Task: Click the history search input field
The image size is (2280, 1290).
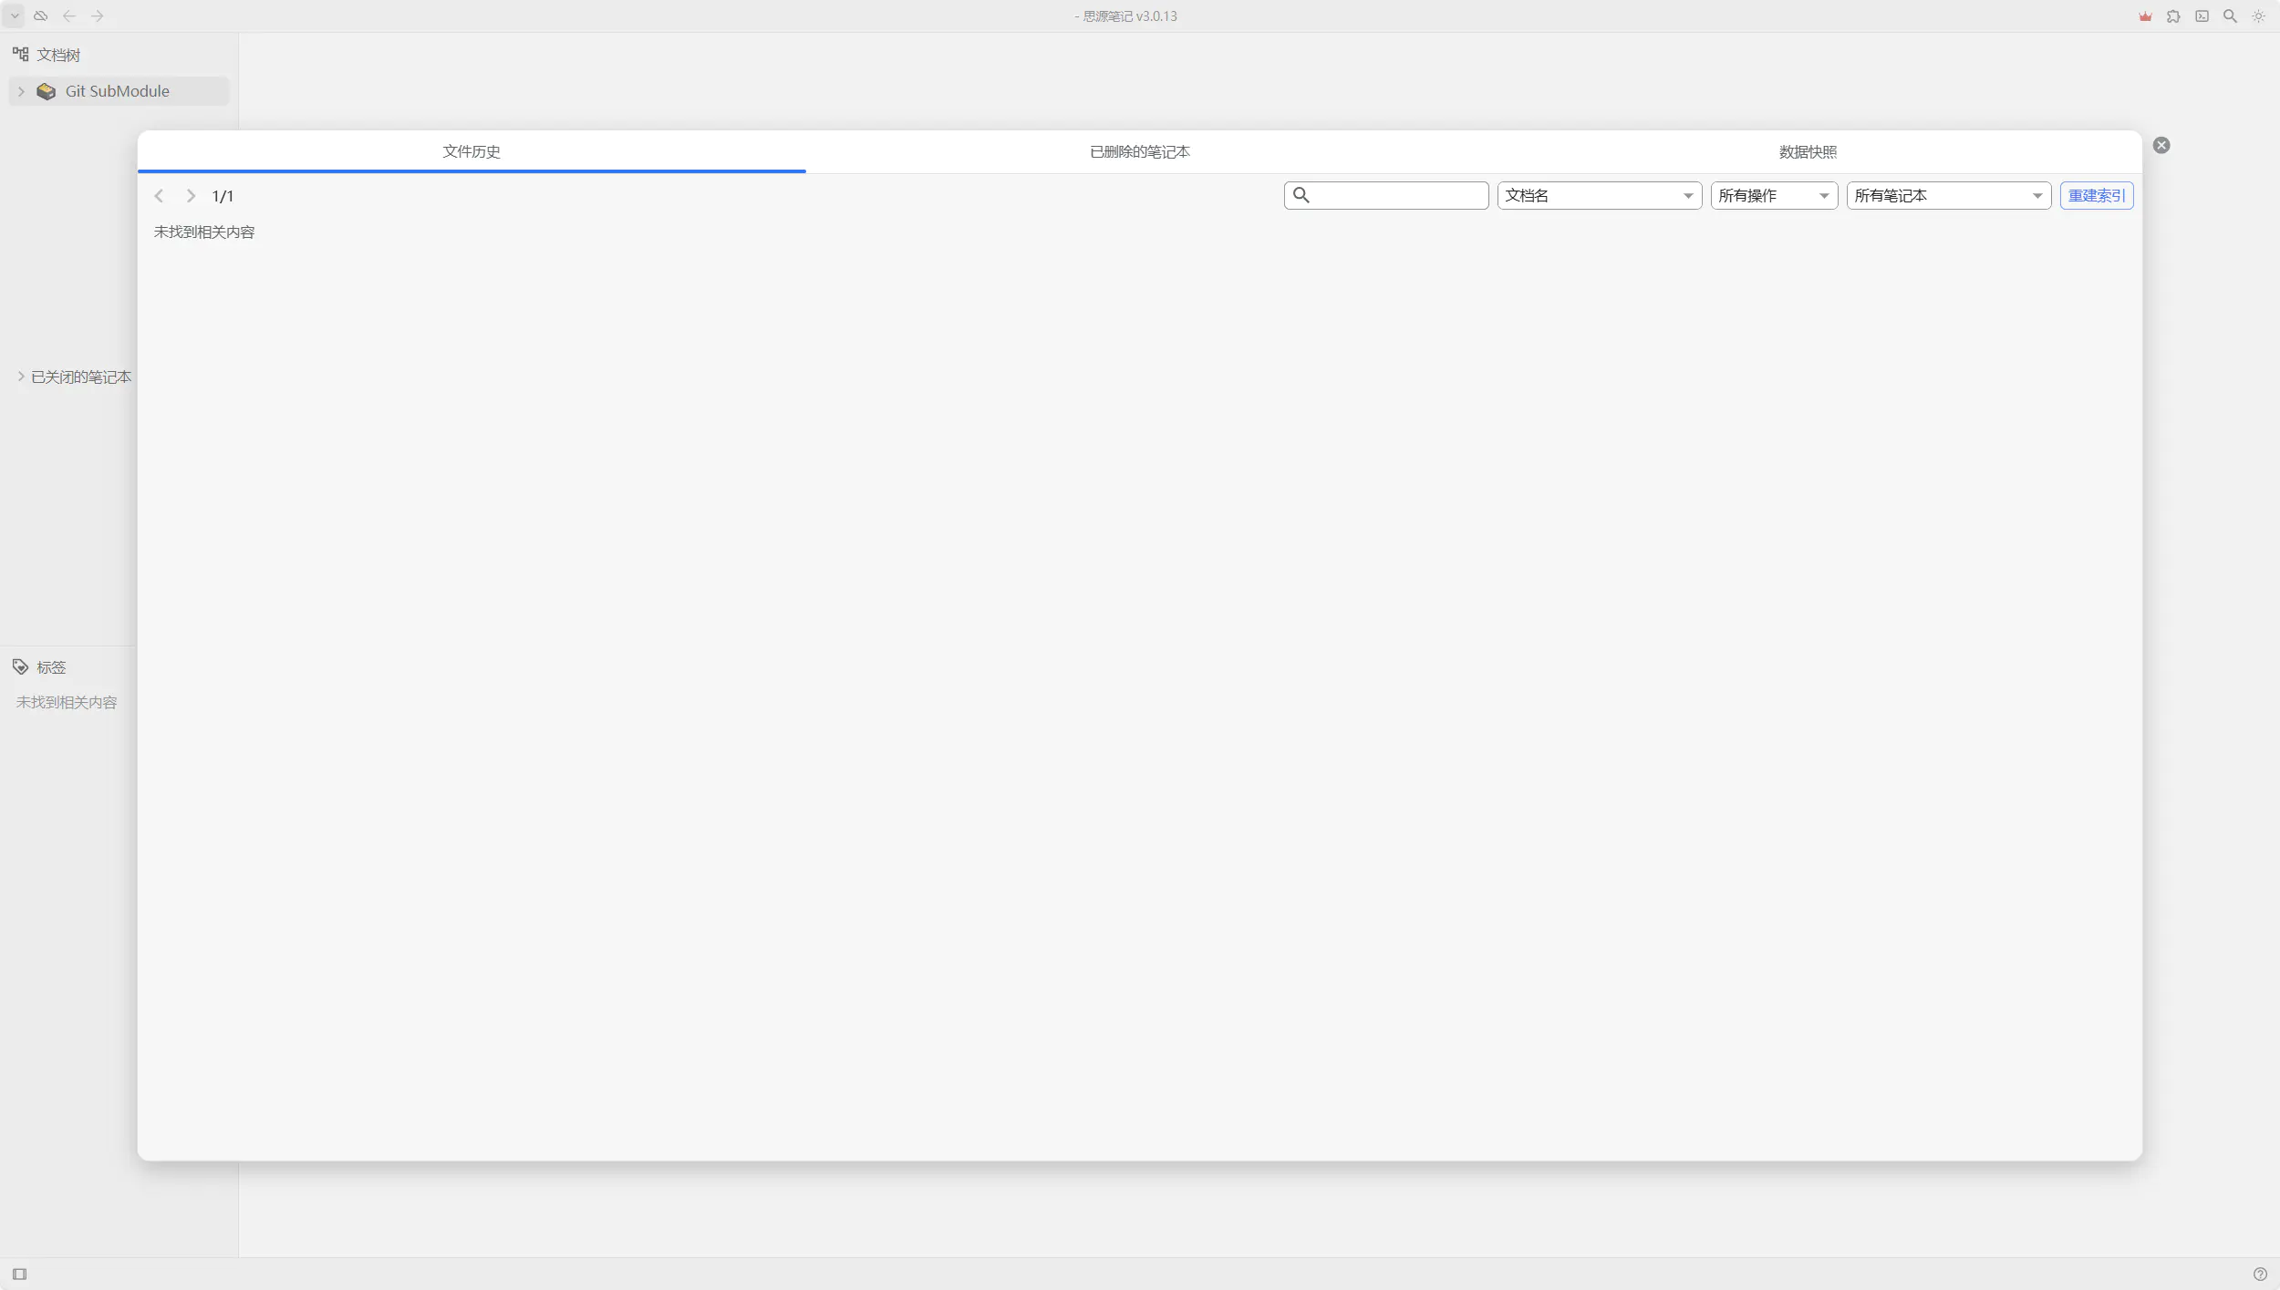Action: point(1397,196)
